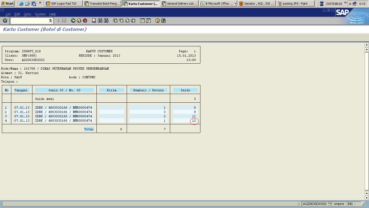Screen dimensions: 369x208
Task: Click the Print icon
Action: [94, 21]
